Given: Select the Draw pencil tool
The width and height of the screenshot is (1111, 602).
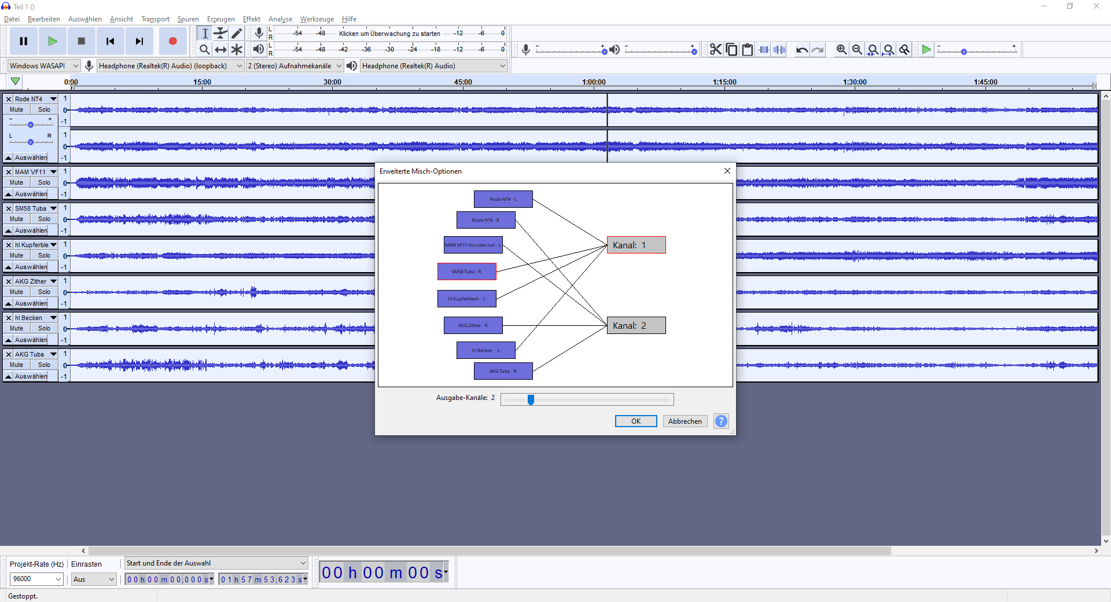Looking at the screenshot, I should pos(237,34).
